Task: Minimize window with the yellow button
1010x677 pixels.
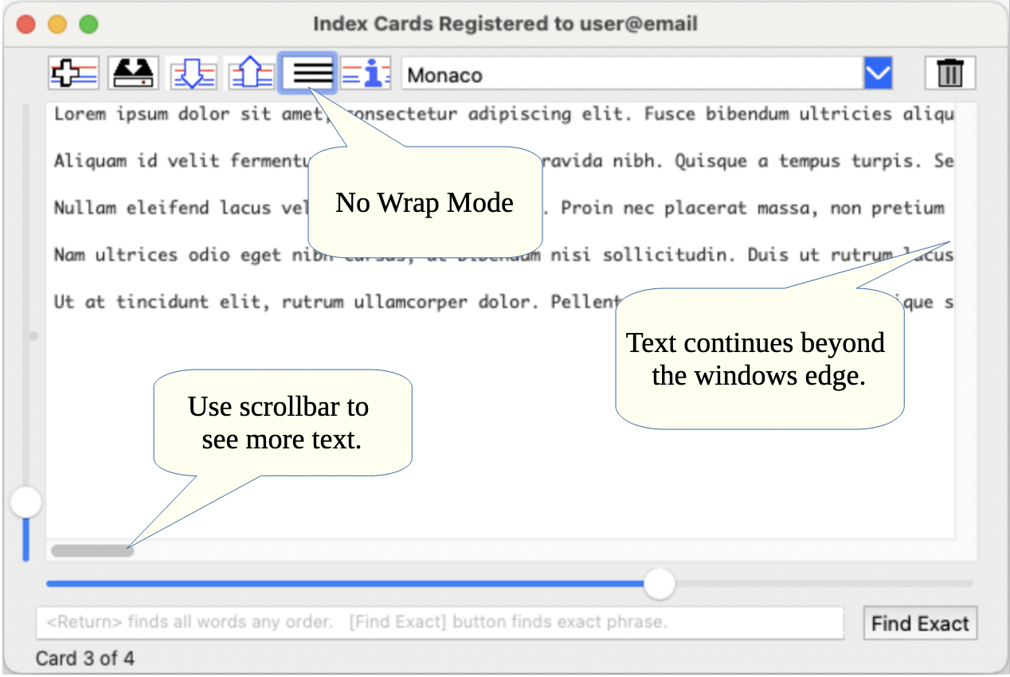Action: click(x=57, y=24)
